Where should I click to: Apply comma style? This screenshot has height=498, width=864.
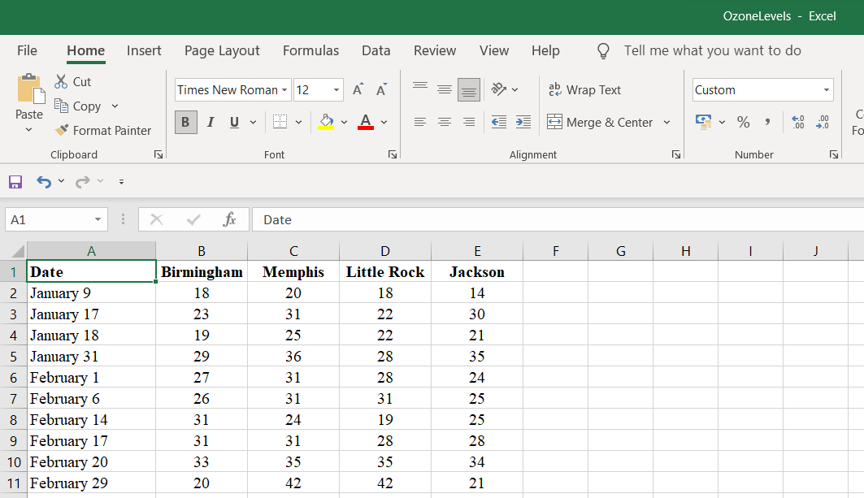click(767, 122)
